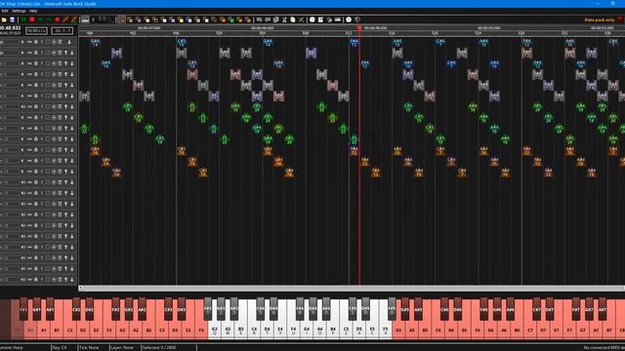Click the Delete X icon in the toolbar
The image size is (625, 351).
click(x=302, y=19)
